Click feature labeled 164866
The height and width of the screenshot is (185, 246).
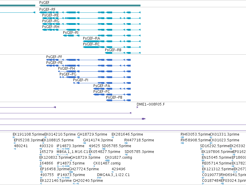(46, 163)
